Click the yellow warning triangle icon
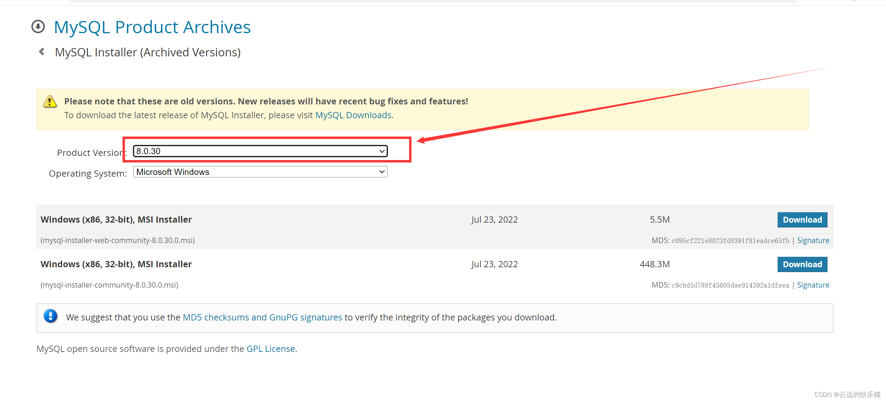This screenshot has width=886, height=401. [50, 102]
